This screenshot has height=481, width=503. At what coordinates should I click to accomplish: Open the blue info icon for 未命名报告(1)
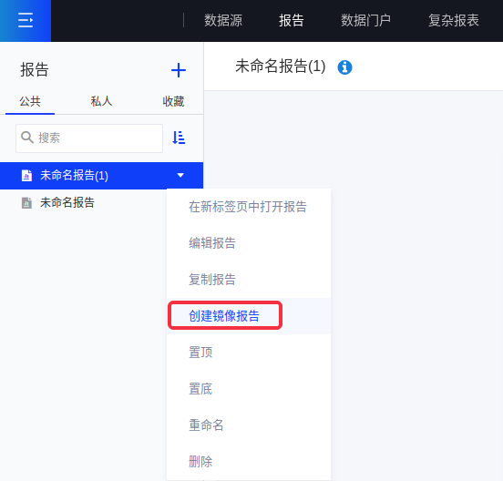pos(344,67)
